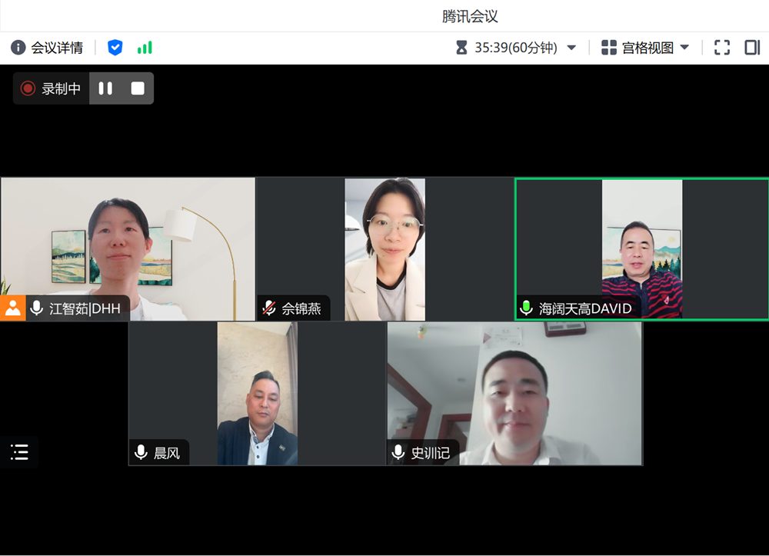The width and height of the screenshot is (769, 556).
Task: Click the green microphone icon of 海阔天高DAVID
Action: coord(526,308)
